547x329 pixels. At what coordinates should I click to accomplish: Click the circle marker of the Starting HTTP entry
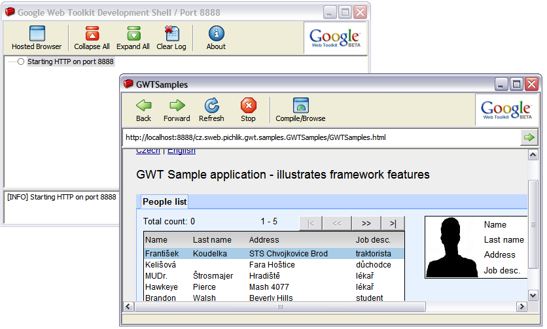coord(21,61)
